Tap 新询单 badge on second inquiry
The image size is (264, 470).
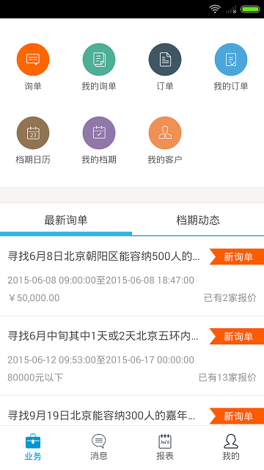[237, 336]
